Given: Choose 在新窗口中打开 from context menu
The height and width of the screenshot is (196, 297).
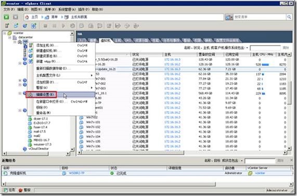Looking at the screenshot, I should click(x=61, y=102).
